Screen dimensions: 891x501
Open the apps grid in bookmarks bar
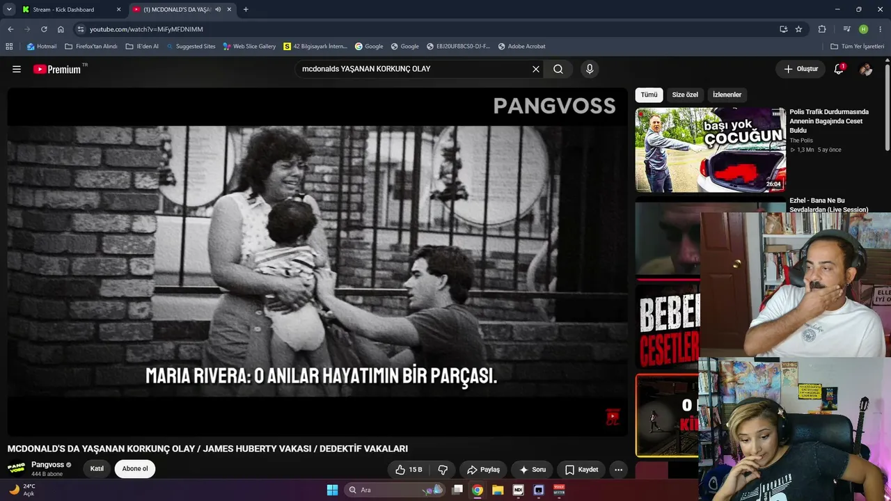pyautogui.click(x=9, y=47)
